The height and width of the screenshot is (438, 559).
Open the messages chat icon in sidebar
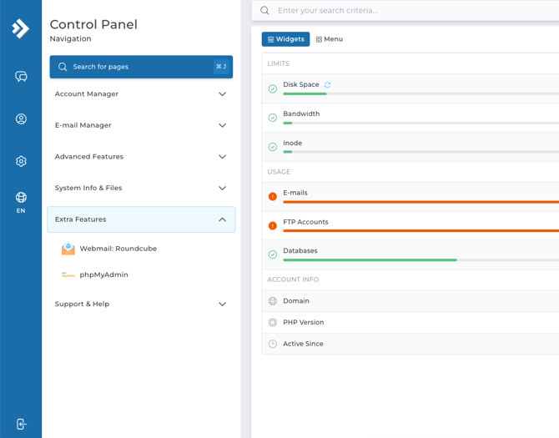21,76
